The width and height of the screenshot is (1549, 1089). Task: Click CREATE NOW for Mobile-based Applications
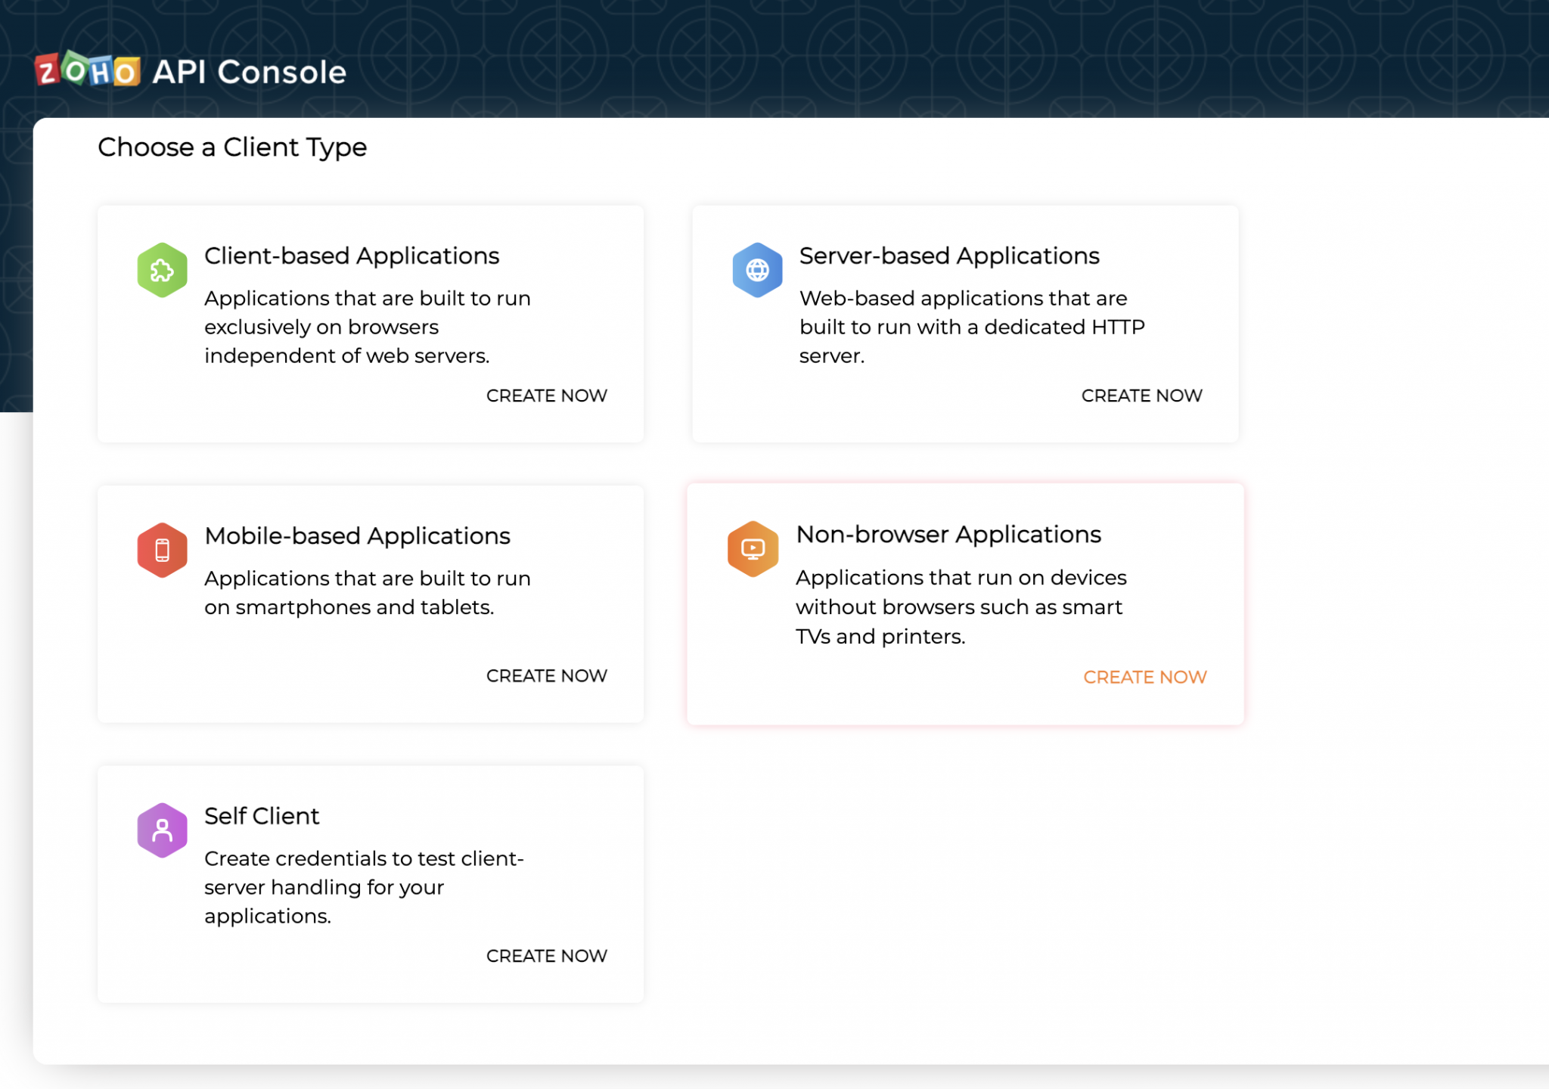(x=546, y=675)
